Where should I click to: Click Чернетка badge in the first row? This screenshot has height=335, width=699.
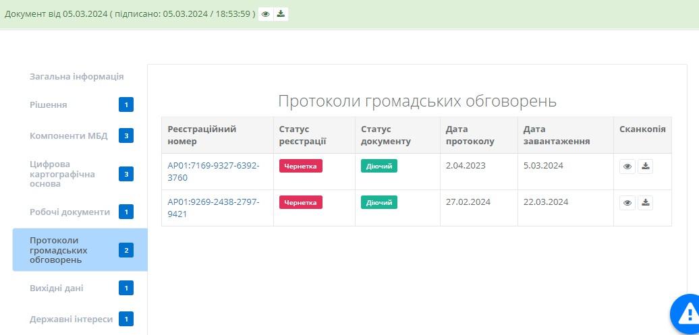(300, 166)
